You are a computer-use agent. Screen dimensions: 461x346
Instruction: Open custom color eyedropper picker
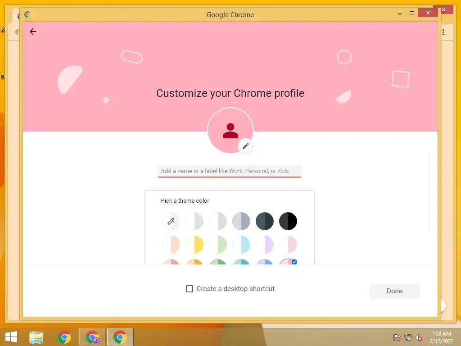171,221
